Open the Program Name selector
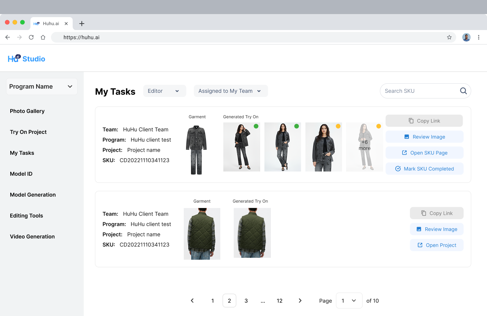Viewport: 487px width, 316px height. 41,86
